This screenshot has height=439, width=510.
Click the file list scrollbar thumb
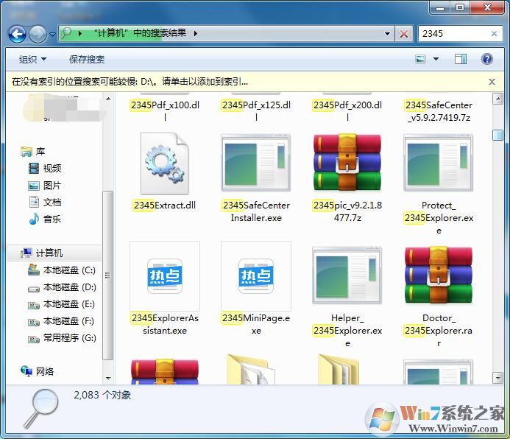point(497,135)
